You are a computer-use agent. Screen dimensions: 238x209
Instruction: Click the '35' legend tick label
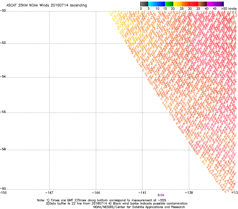click(x=198, y=9)
